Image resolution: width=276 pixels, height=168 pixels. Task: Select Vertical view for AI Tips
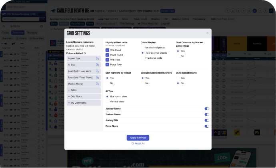point(107,102)
